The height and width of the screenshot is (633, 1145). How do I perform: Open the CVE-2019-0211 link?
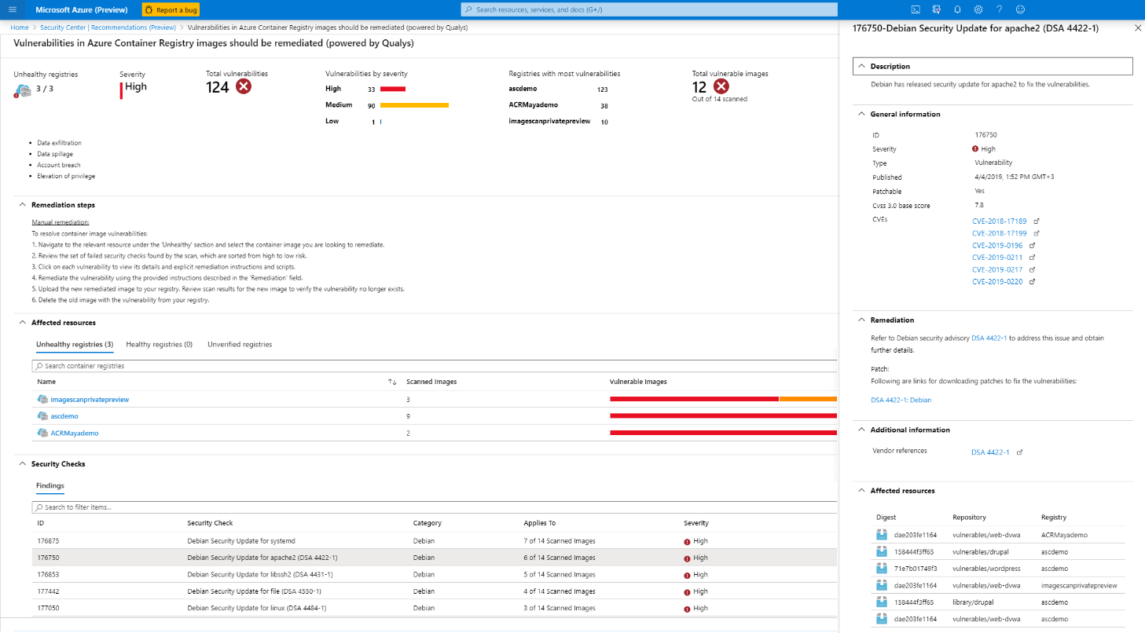(x=997, y=257)
